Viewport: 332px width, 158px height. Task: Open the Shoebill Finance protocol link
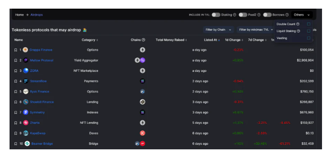[x=42, y=102]
